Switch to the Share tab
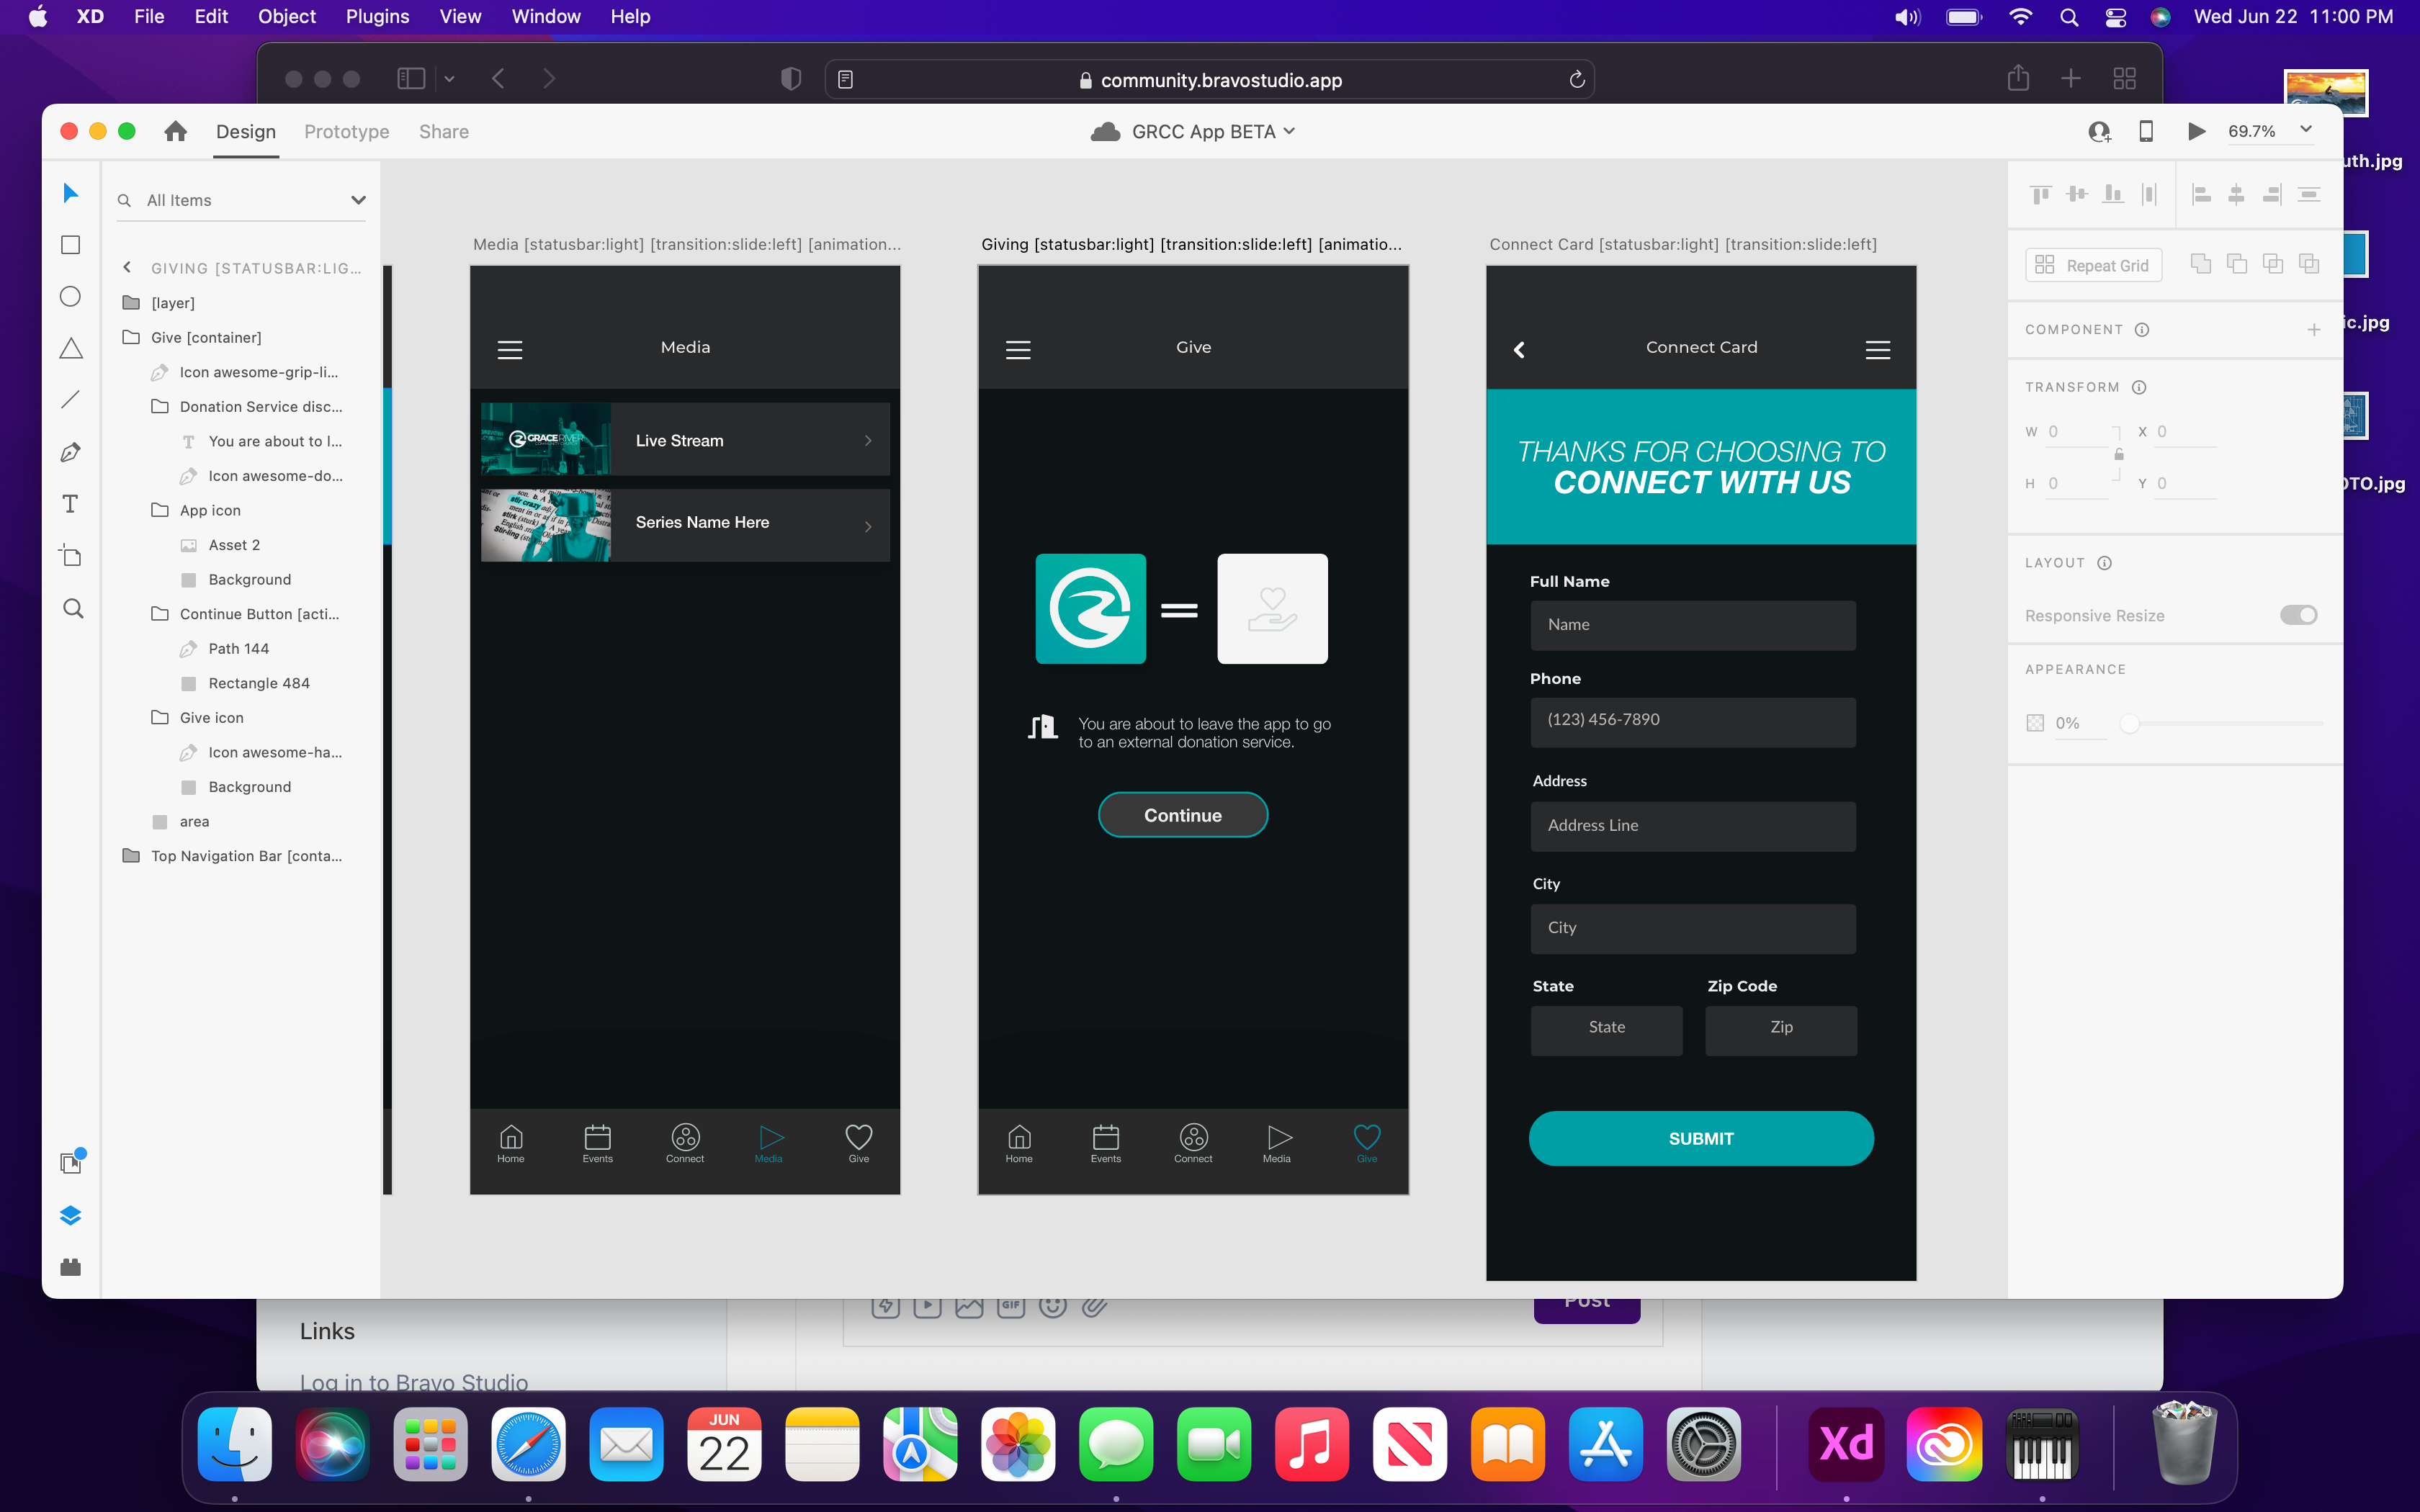Image resolution: width=2420 pixels, height=1512 pixels. [444, 132]
